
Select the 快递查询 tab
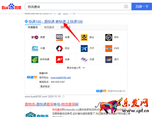[x=33, y=27]
